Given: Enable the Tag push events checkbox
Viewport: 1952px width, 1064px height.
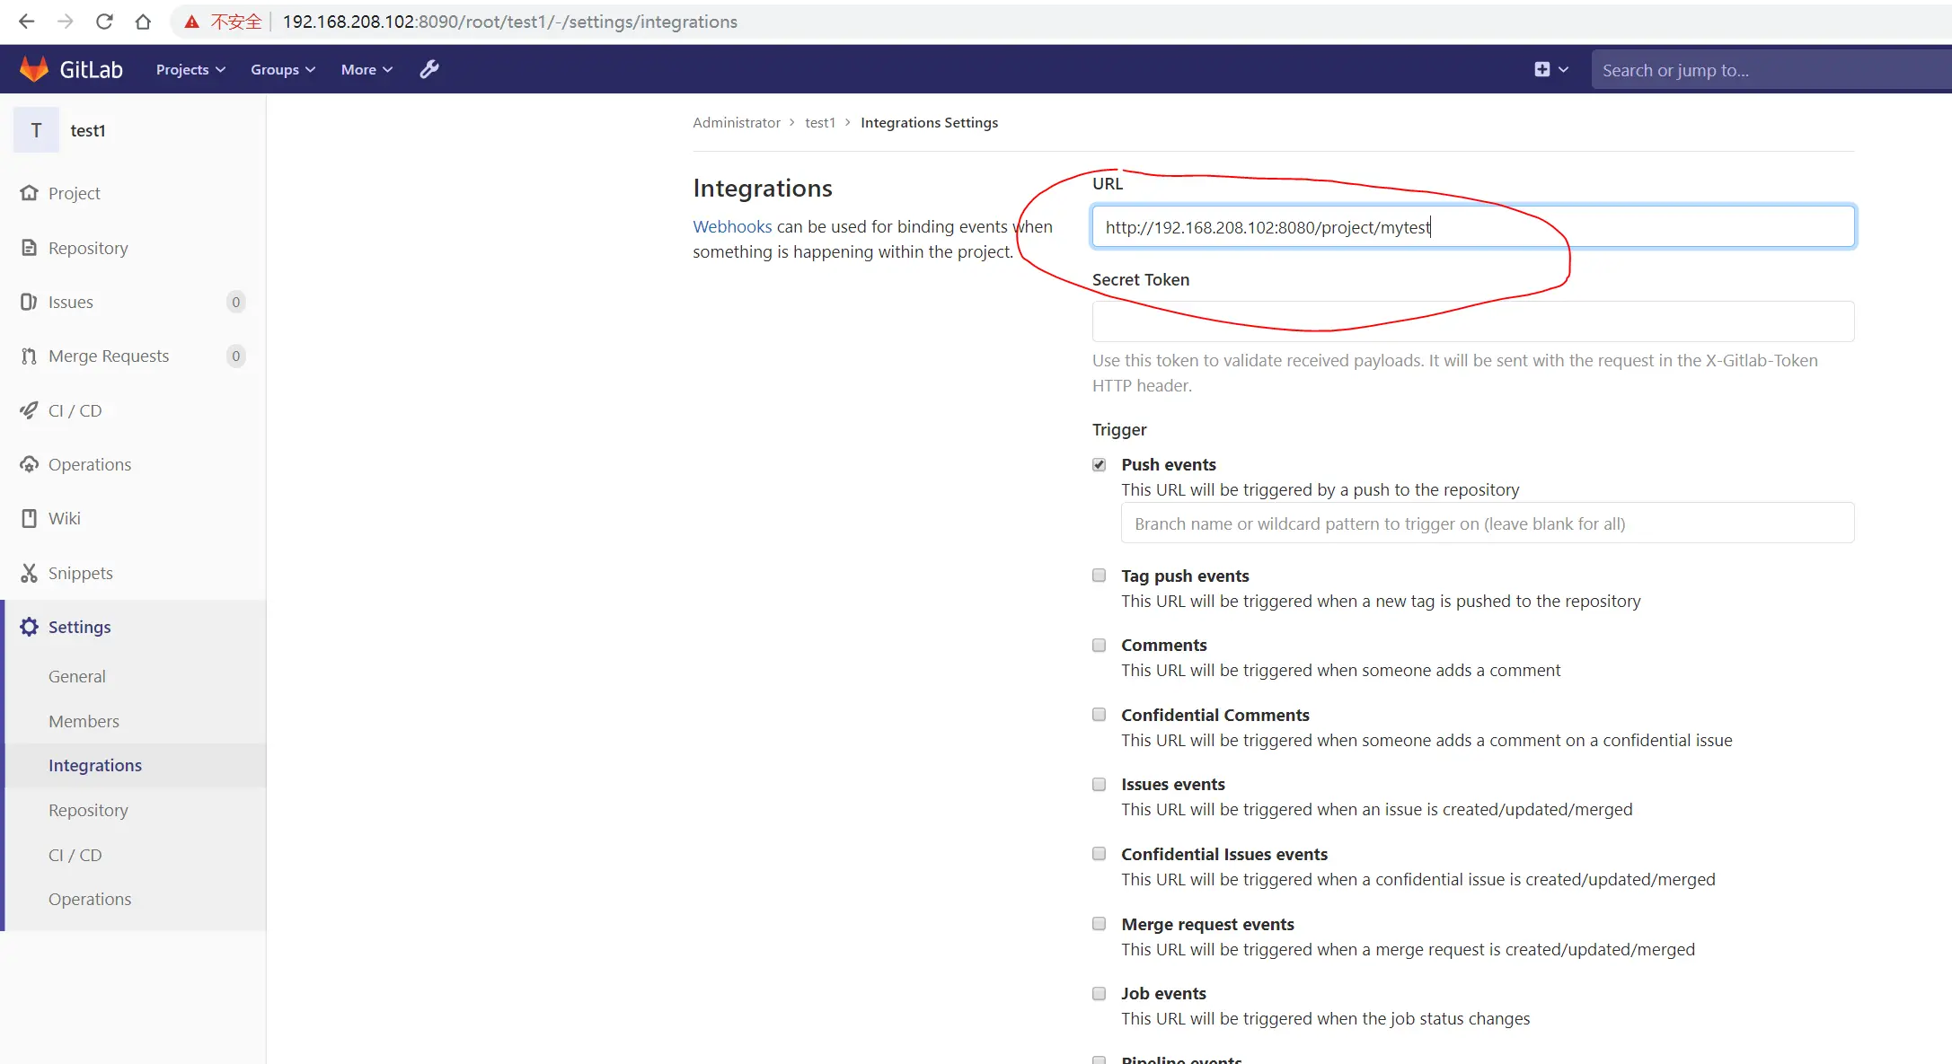Looking at the screenshot, I should 1099,576.
